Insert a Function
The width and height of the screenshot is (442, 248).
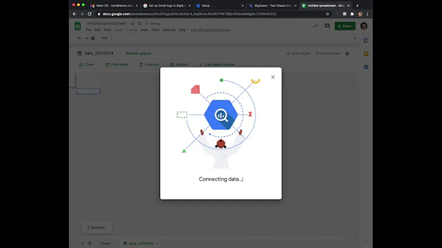pyautogui.click(x=149, y=64)
